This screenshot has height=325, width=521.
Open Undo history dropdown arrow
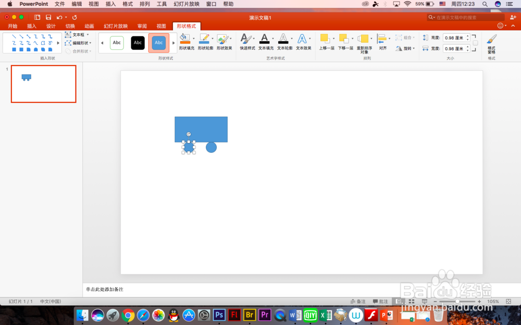click(x=66, y=17)
